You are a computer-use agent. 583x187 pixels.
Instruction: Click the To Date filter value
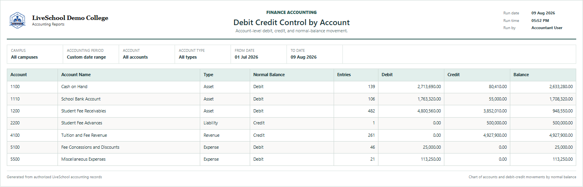tap(304, 57)
